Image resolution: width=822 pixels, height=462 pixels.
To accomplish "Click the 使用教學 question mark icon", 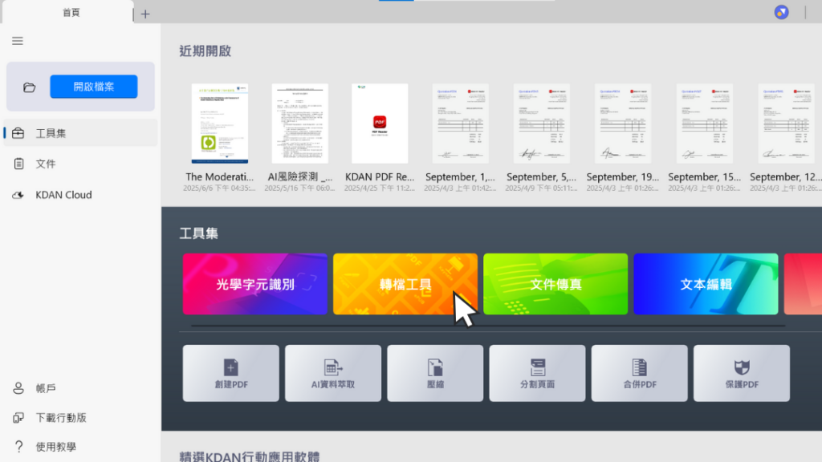I will click(19, 447).
